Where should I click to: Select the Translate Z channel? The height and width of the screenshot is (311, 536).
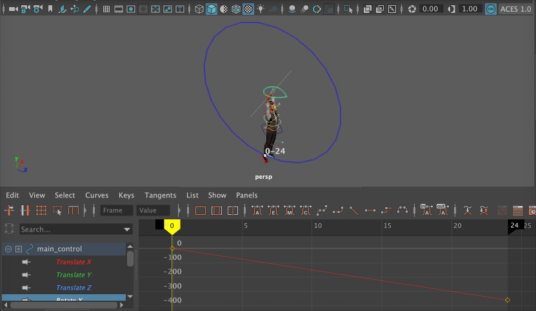click(74, 288)
